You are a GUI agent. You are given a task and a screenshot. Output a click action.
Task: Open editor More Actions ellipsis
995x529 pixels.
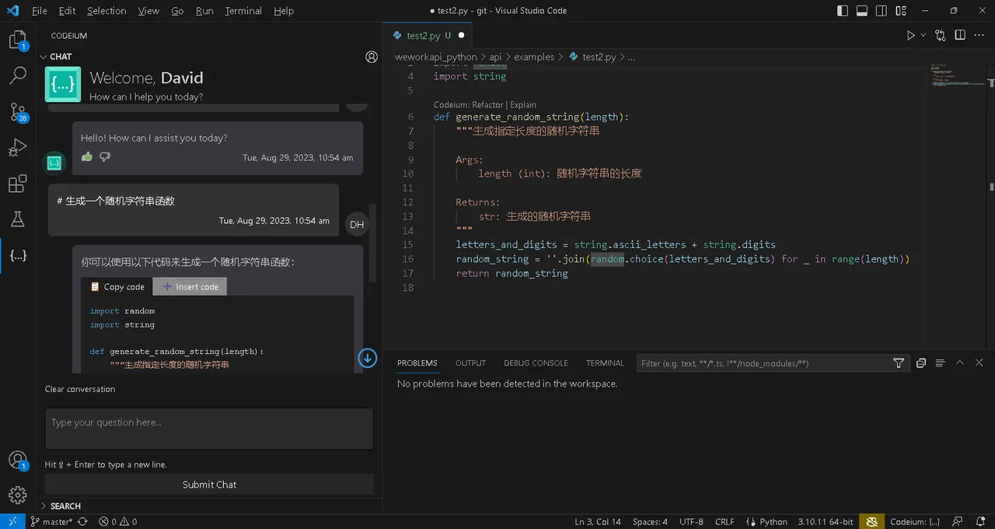point(979,35)
